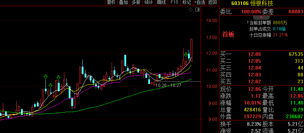Image resolution: width=304 pixels, height=133 pixels.
Task: Click the 标记 mark button
Action: click(187, 3)
